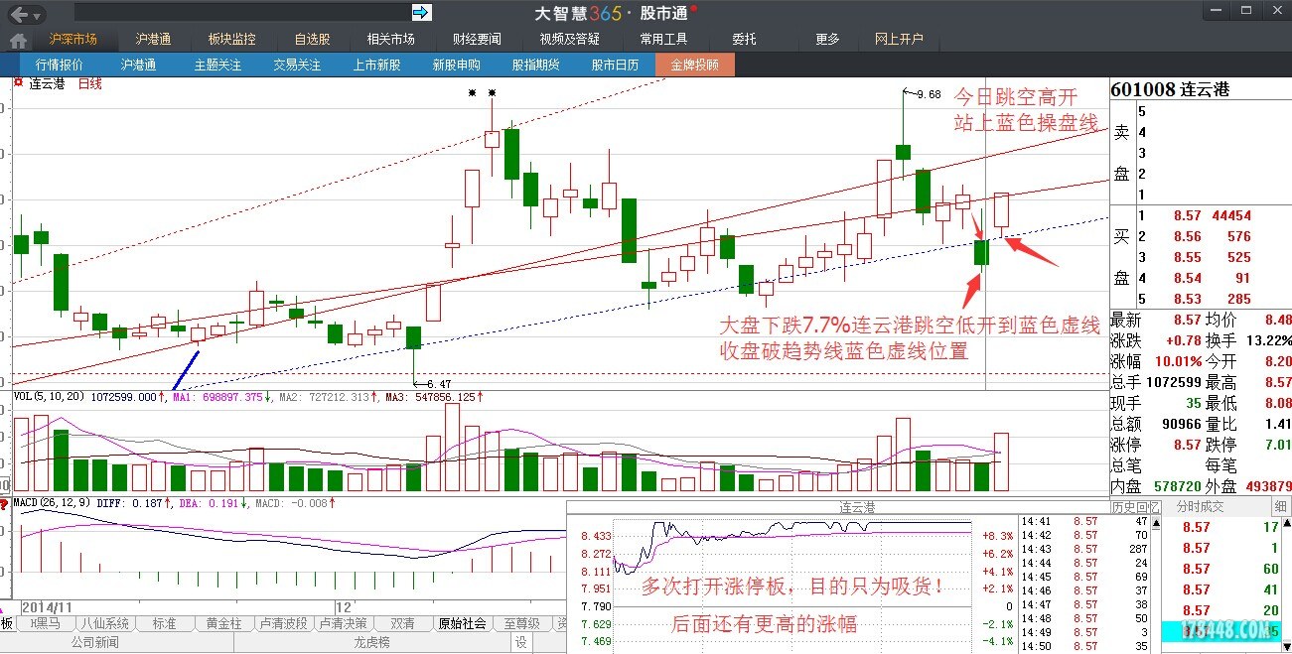The height and width of the screenshot is (654, 1292).
Task: Select the 金牌投顾 highlighted tab
Action: point(694,65)
